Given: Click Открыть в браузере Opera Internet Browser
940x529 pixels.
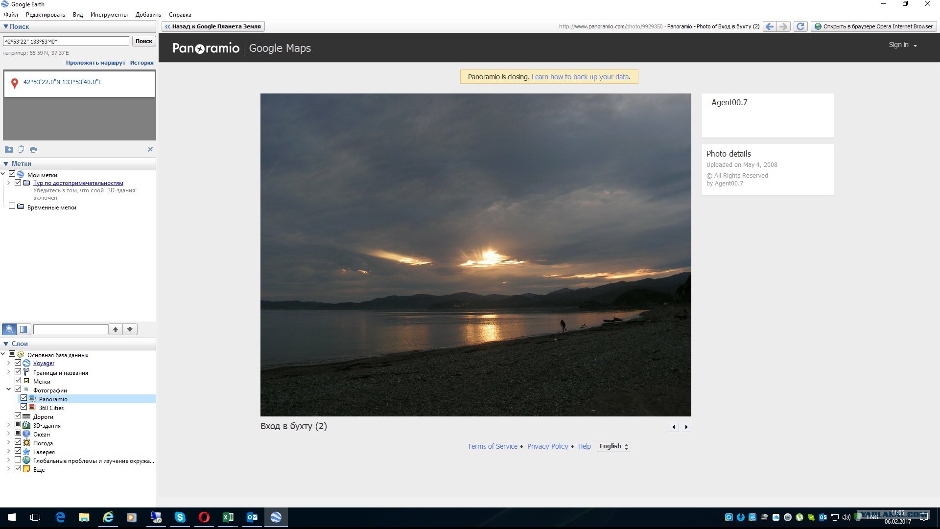Looking at the screenshot, I should point(874,26).
